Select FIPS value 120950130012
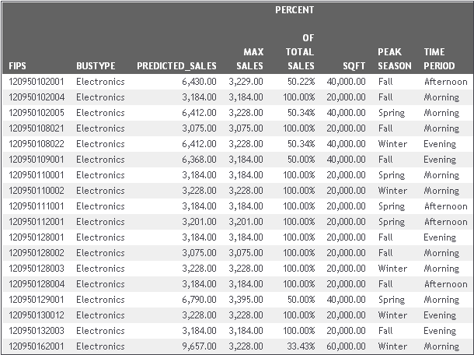 tap(37, 315)
